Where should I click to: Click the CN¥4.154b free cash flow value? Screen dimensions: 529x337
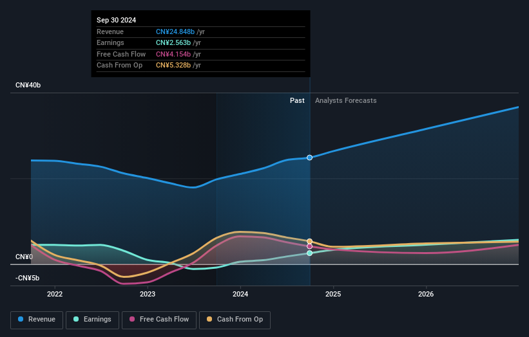point(173,54)
